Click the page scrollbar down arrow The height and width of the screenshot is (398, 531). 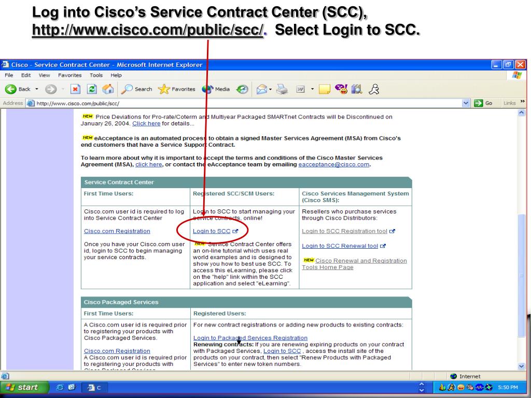point(522,366)
